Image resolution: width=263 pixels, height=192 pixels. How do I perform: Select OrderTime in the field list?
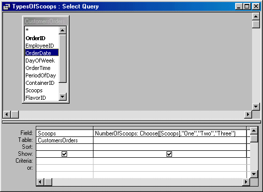click(42, 68)
